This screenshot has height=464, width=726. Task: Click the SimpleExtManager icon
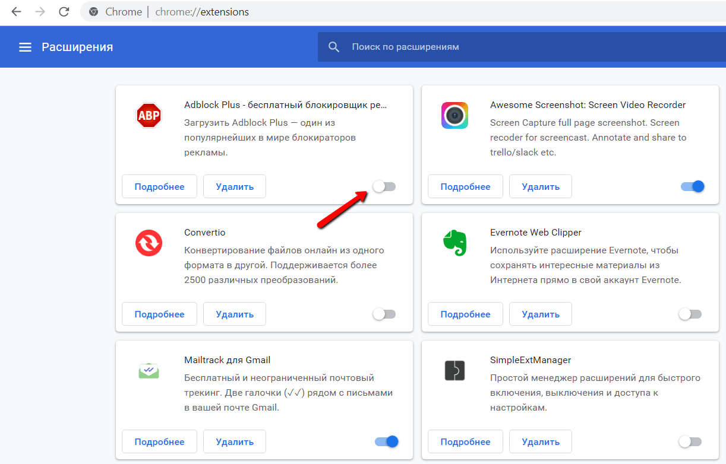[x=454, y=371]
